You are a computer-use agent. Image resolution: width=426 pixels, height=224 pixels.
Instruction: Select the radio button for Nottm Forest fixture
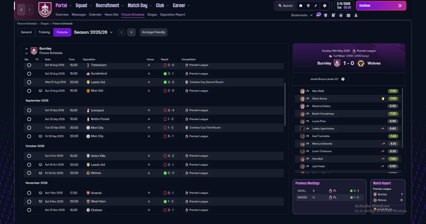click(x=29, y=119)
